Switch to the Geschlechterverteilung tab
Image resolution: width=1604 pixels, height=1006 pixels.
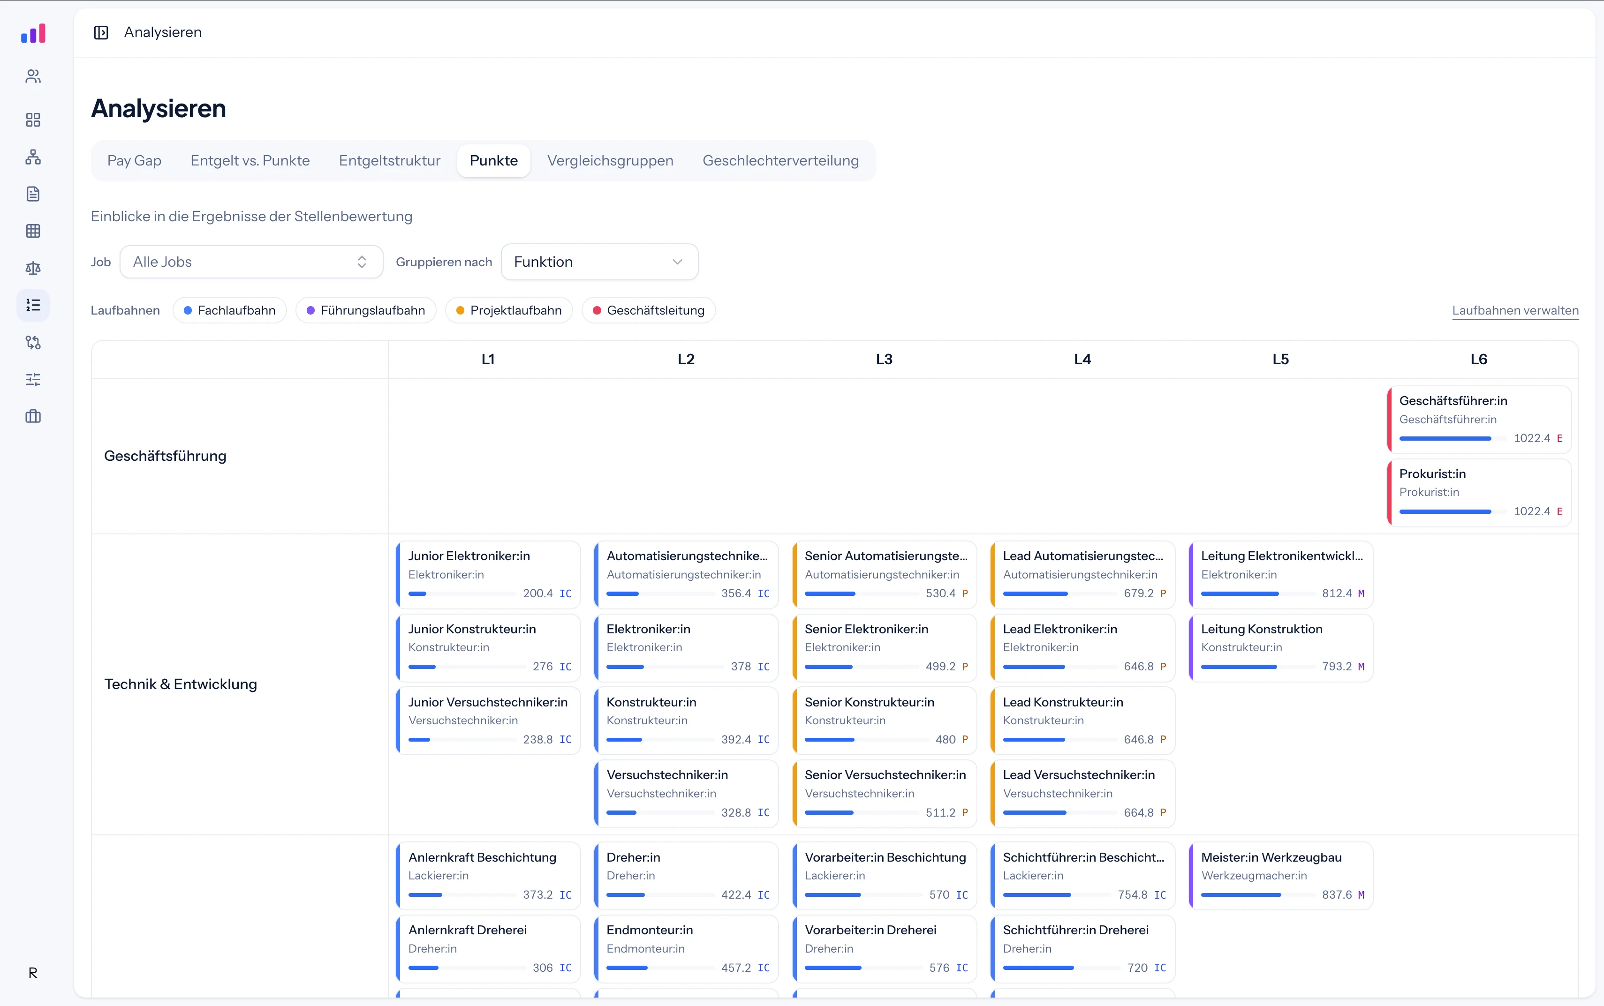coord(781,161)
